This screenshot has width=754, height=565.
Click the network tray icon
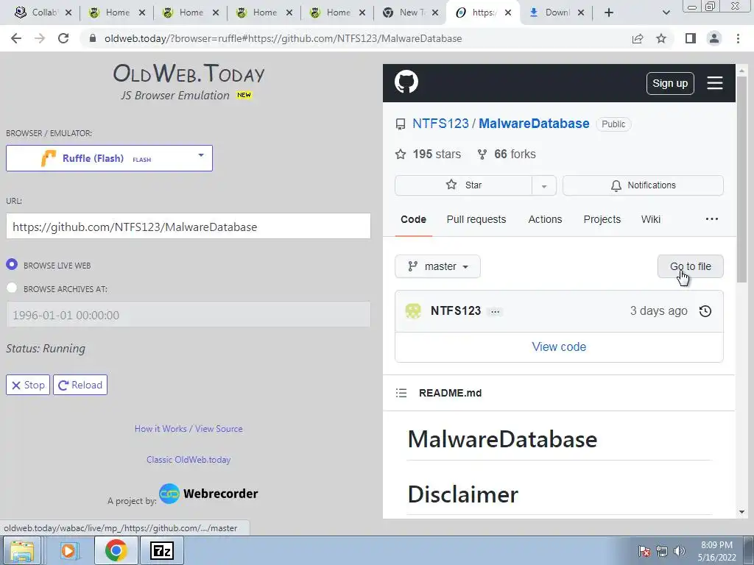(662, 551)
